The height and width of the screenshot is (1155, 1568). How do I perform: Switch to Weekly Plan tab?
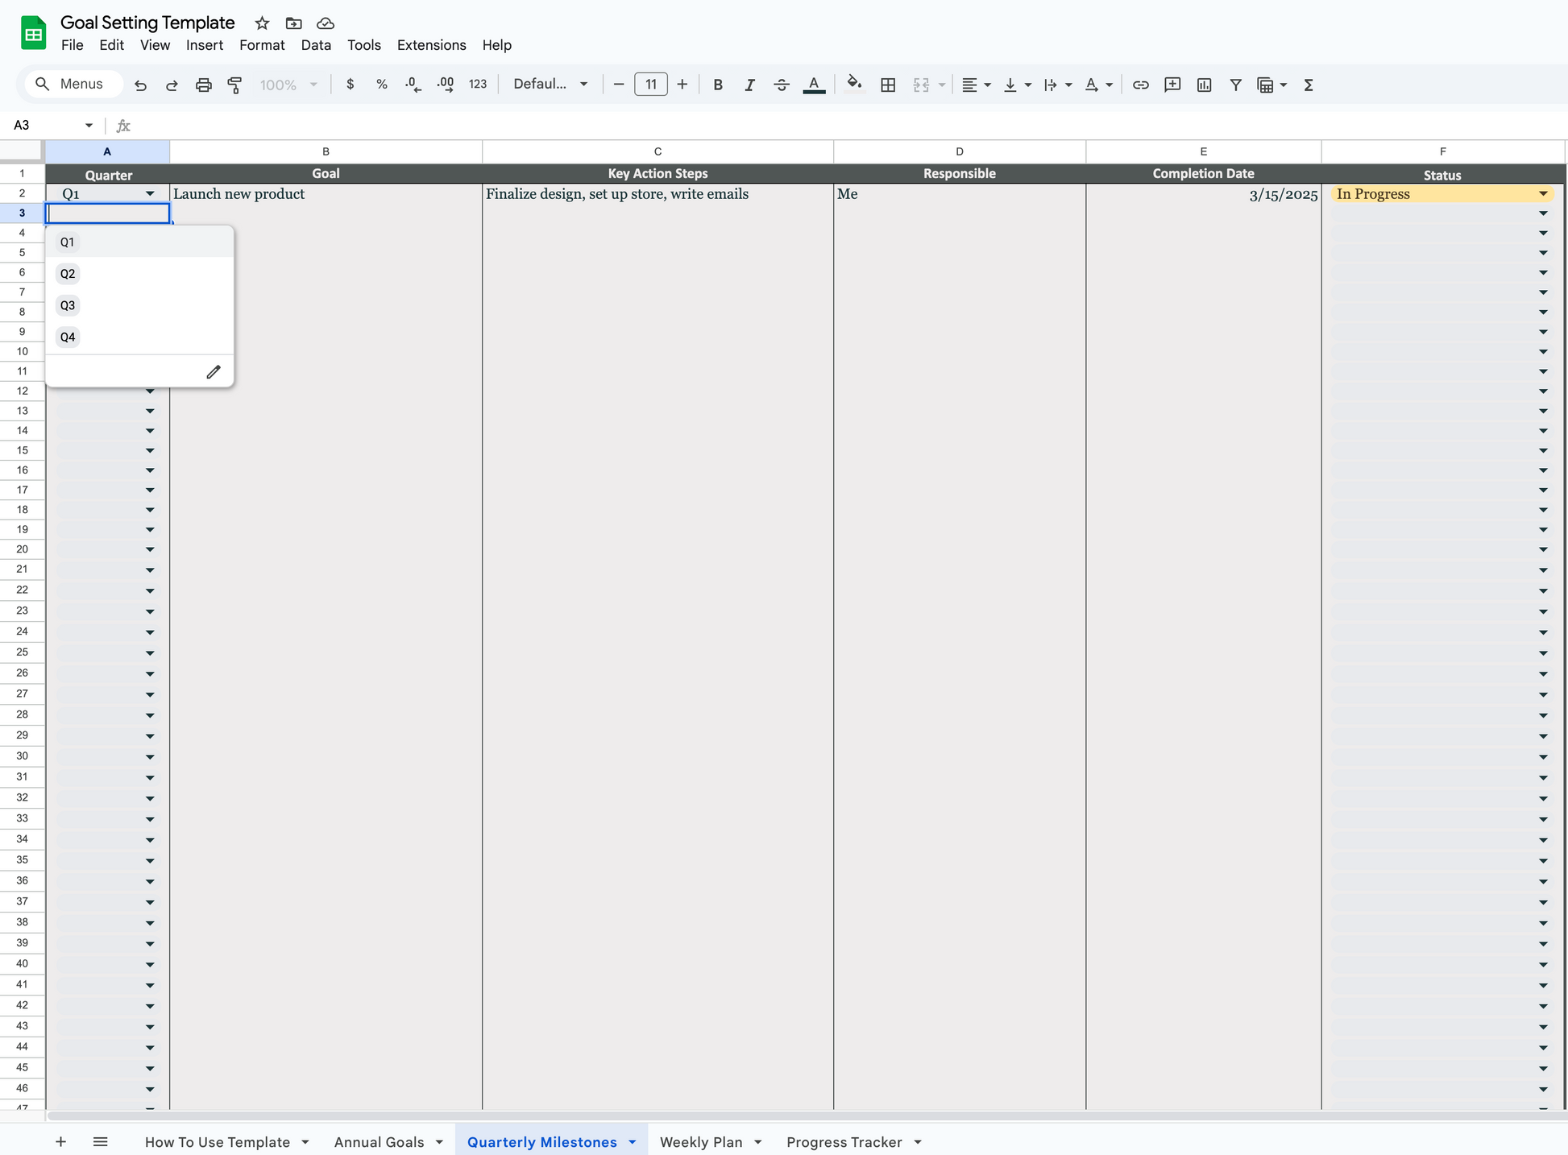pos(701,1141)
